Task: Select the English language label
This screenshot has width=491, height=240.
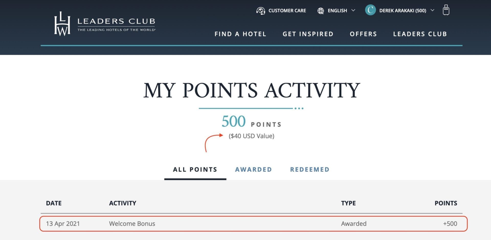Action: coord(337,11)
